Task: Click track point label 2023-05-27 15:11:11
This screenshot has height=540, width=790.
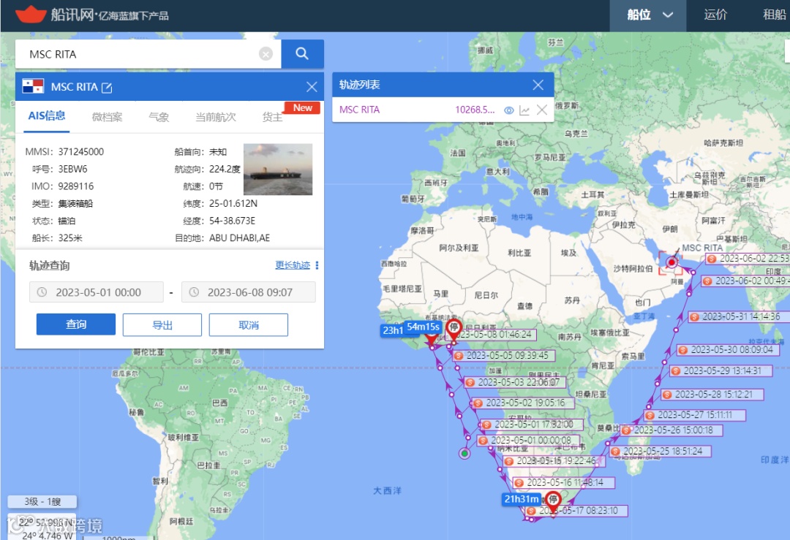Action: coord(695,415)
